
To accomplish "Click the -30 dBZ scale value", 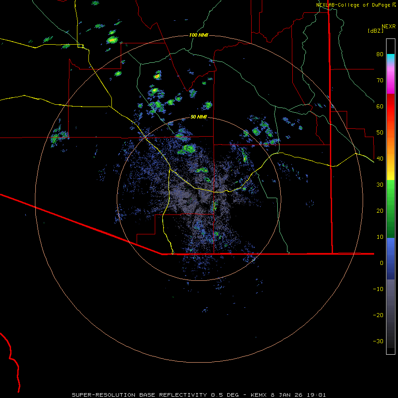I will pos(378,341).
